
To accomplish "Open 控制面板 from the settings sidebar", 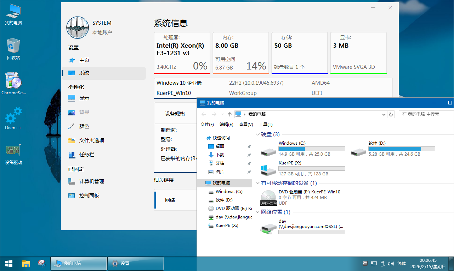I will [89, 195].
